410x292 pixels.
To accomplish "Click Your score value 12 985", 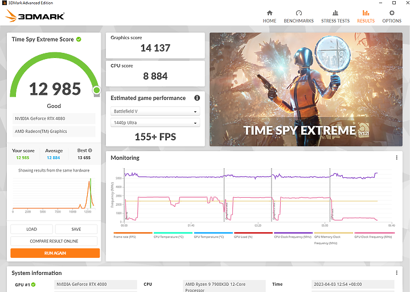I will coord(23,157).
